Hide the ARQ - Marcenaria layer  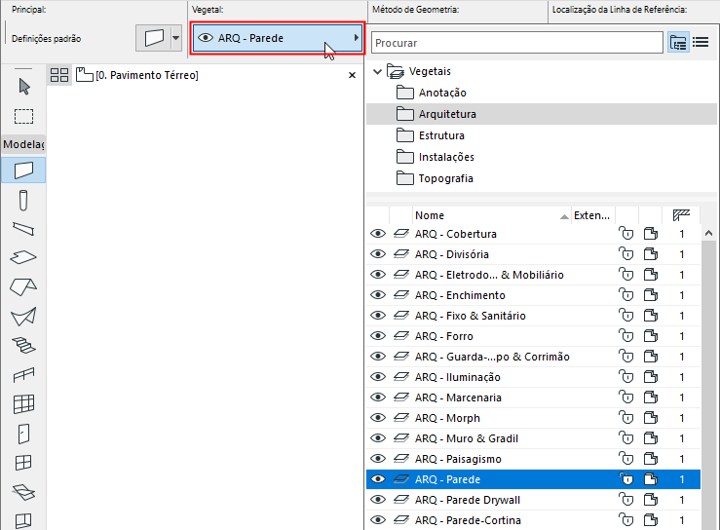click(x=378, y=397)
